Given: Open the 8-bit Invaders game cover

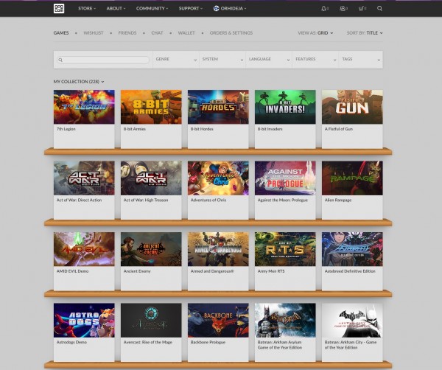Looking at the screenshot, I should pos(285,107).
